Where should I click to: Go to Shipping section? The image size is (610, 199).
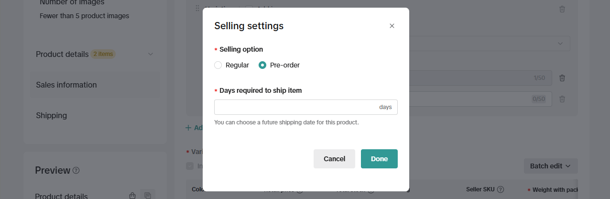[52, 115]
